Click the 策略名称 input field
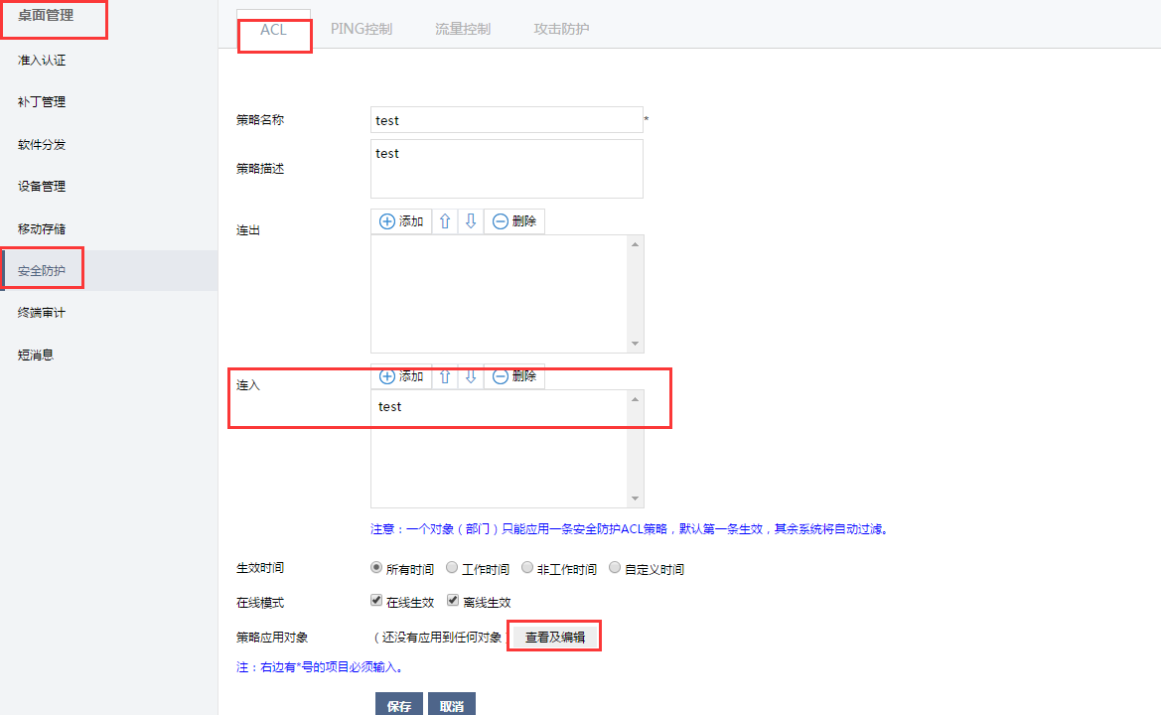This screenshot has width=1161, height=715. [x=507, y=120]
